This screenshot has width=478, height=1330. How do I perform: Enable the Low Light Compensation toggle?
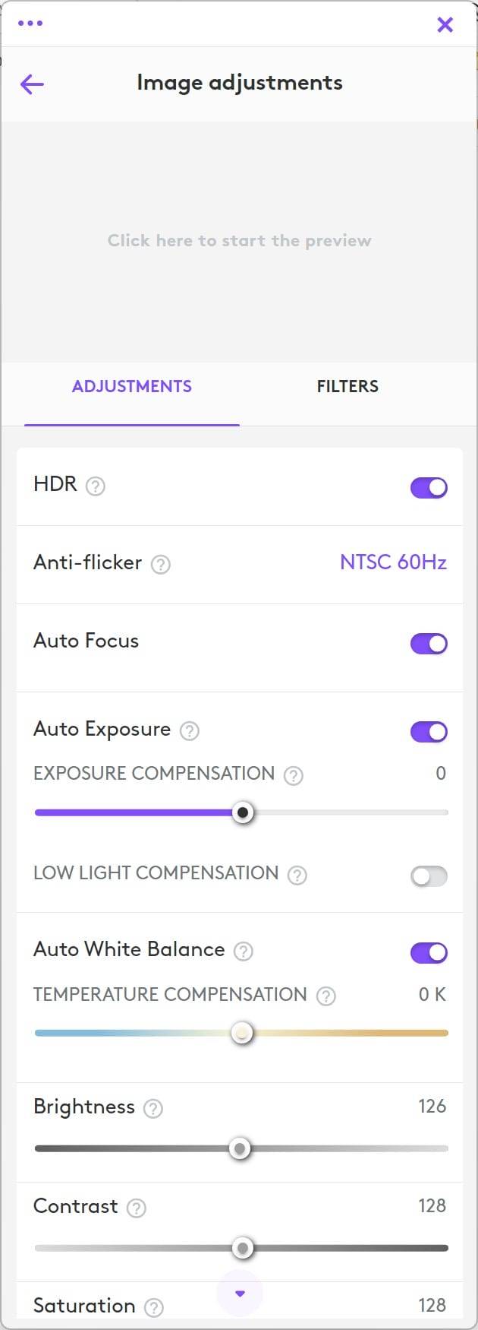pyautogui.click(x=429, y=876)
